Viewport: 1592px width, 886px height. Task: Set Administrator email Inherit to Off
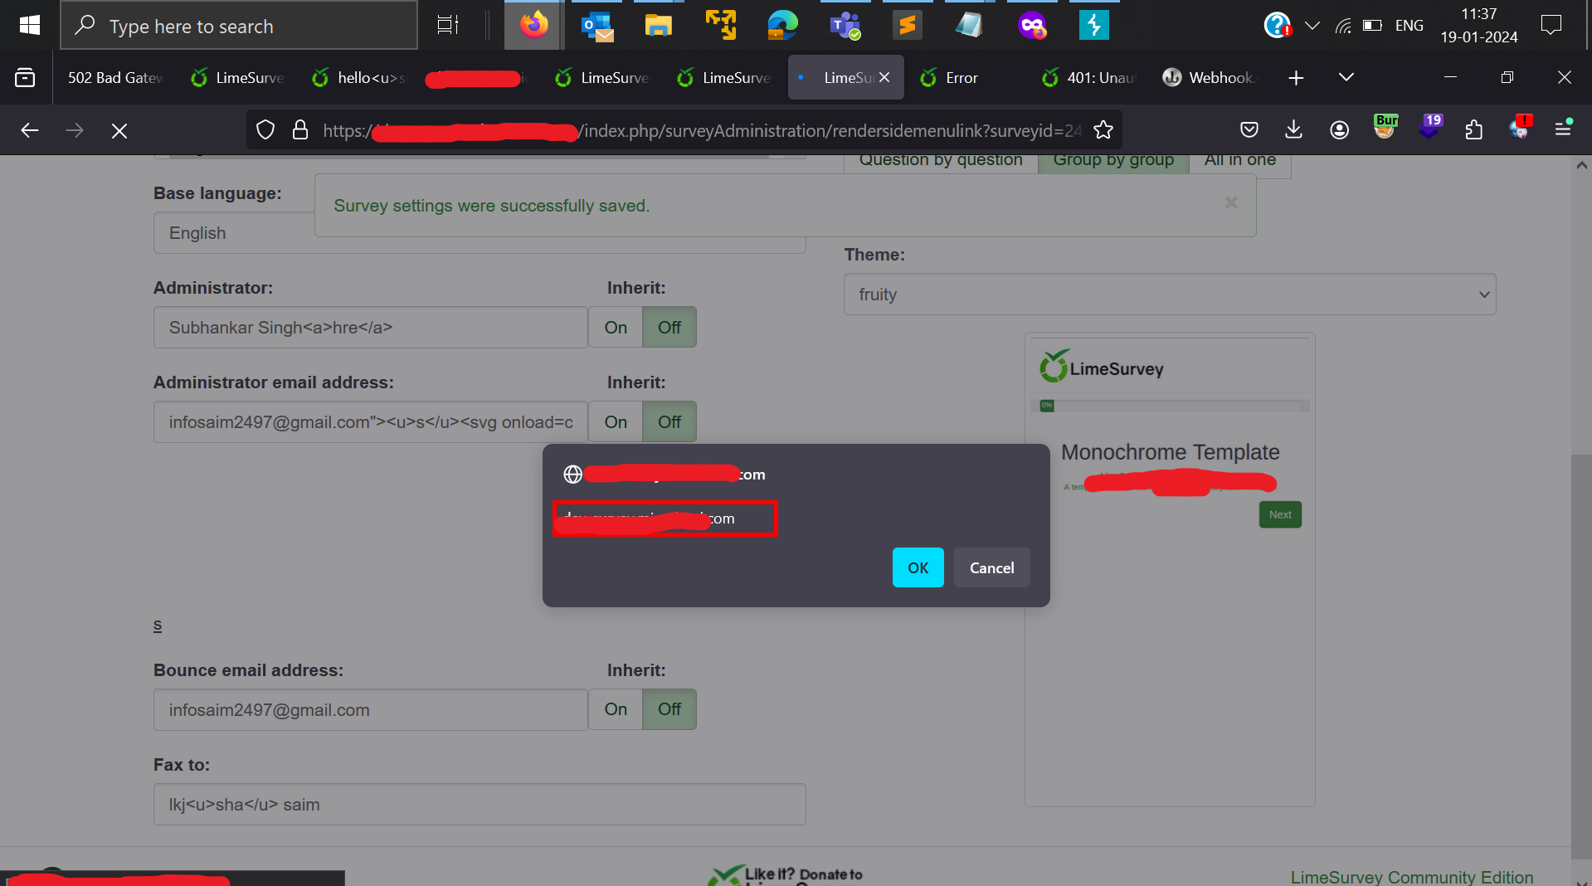click(669, 422)
